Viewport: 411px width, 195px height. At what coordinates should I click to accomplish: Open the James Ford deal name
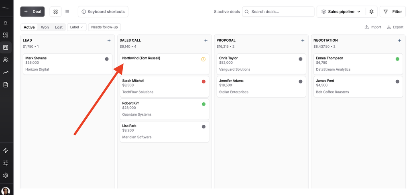click(325, 81)
